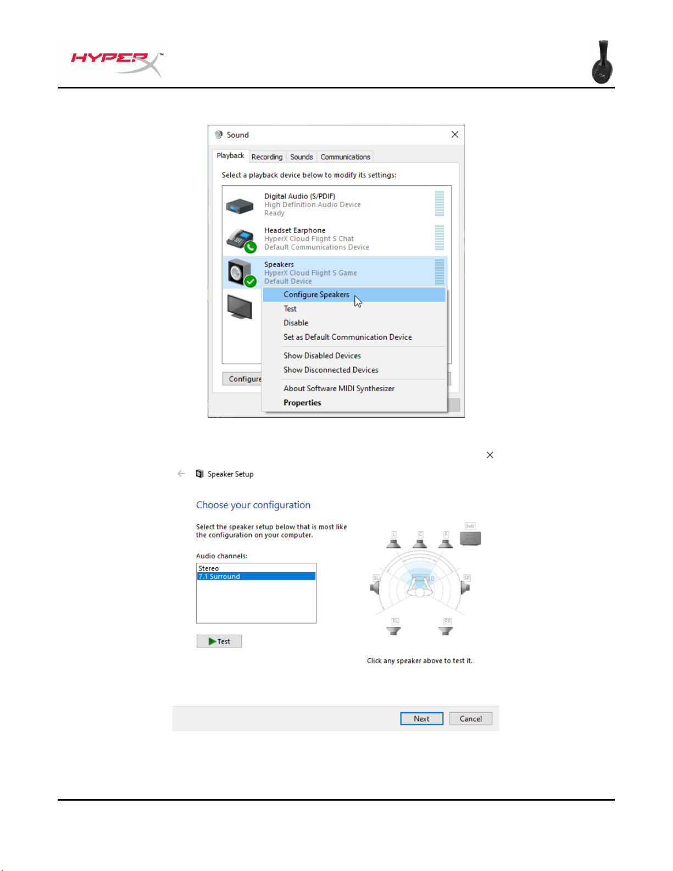This screenshot has width=673, height=871.
Task: Click the monitor display device icon
Action: coord(240,307)
